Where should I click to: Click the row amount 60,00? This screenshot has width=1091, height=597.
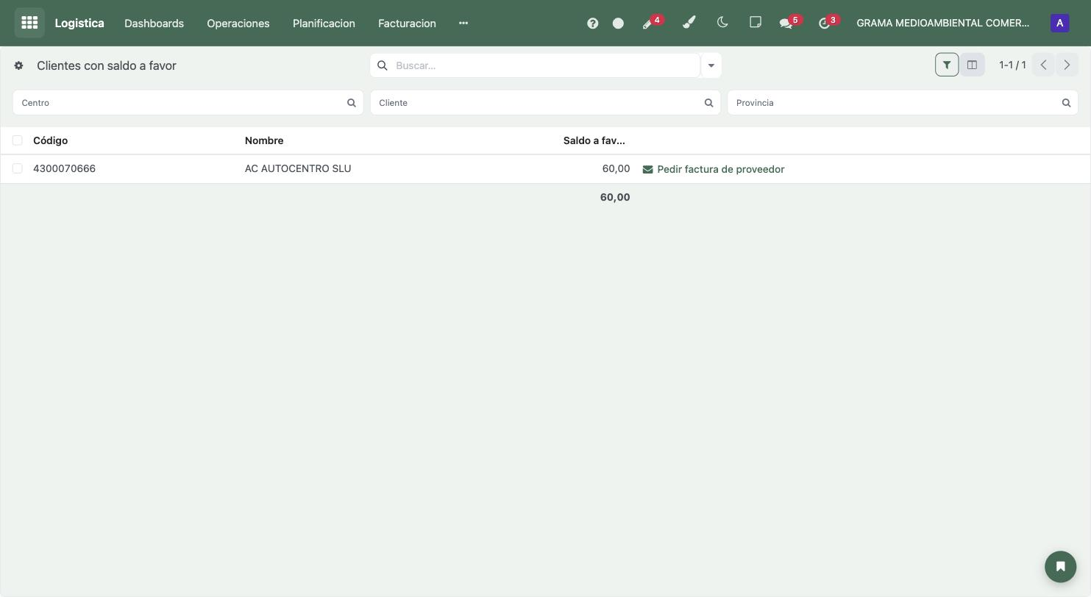(616, 168)
